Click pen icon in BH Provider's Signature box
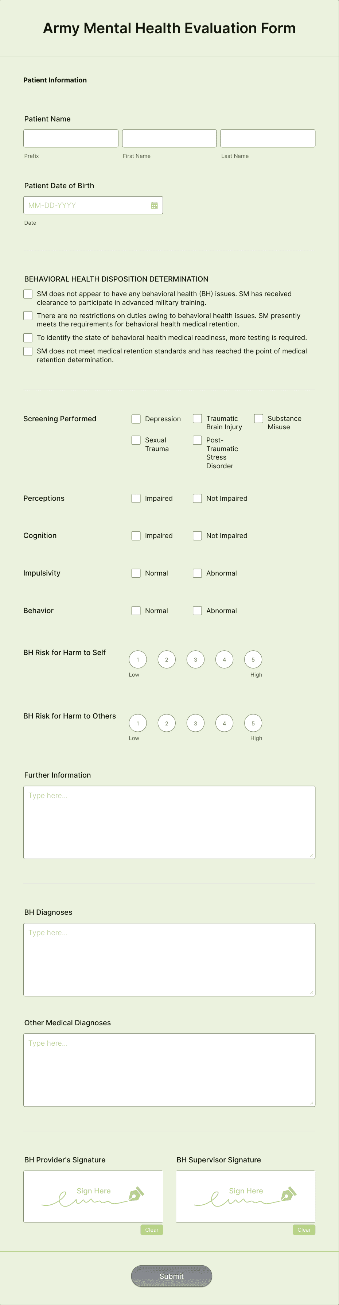Screen dimensions: 339x1305 click(x=136, y=1194)
